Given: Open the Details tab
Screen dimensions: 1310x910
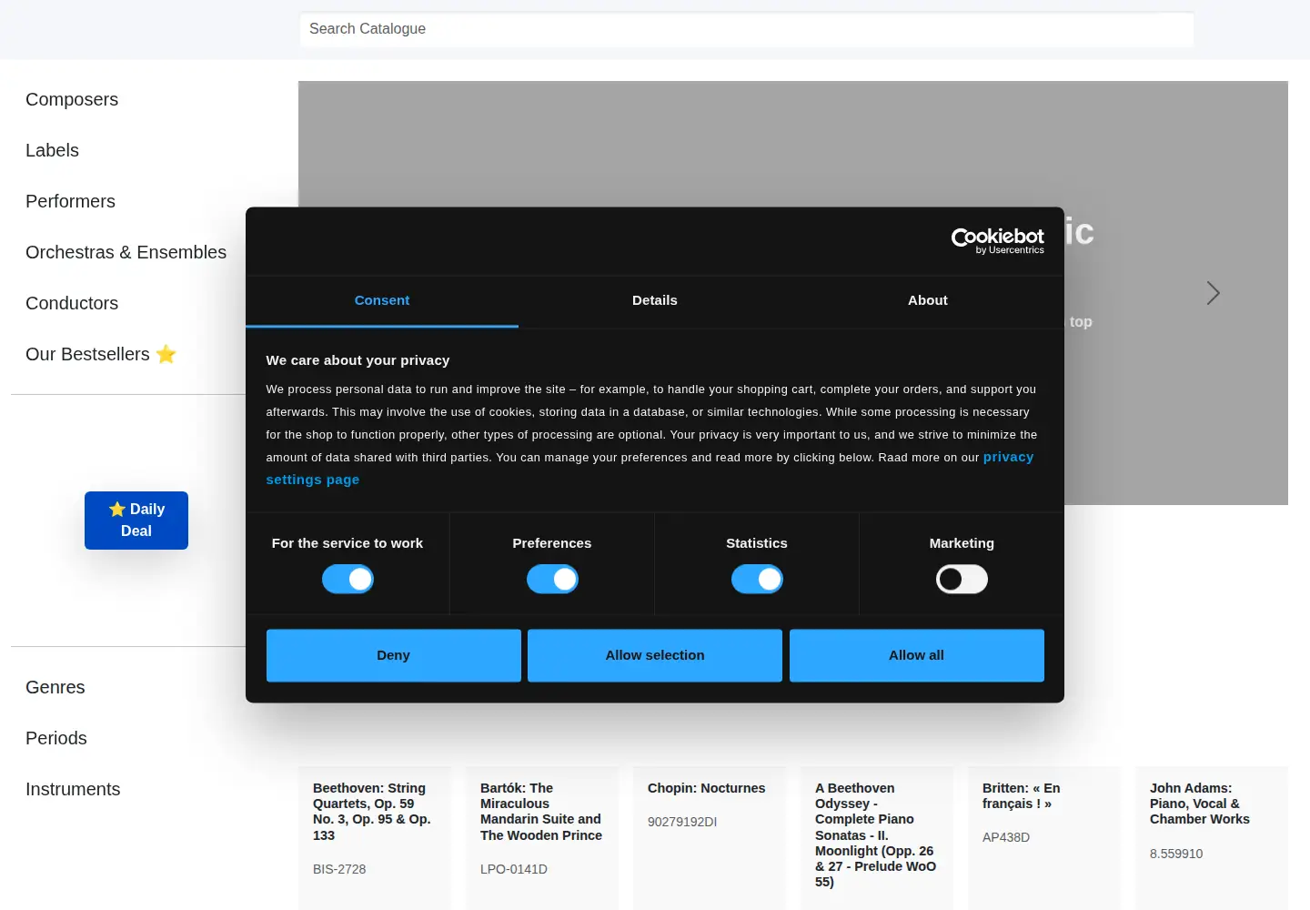Looking at the screenshot, I should click(x=655, y=300).
